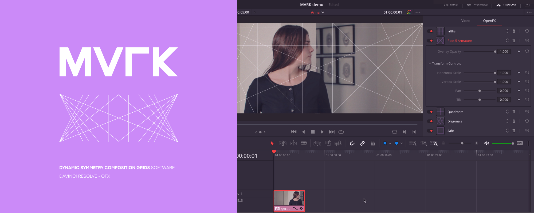Disable the Root 5 Armature toggle
Screen dimensions: 534x213
pyautogui.click(x=430, y=40)
